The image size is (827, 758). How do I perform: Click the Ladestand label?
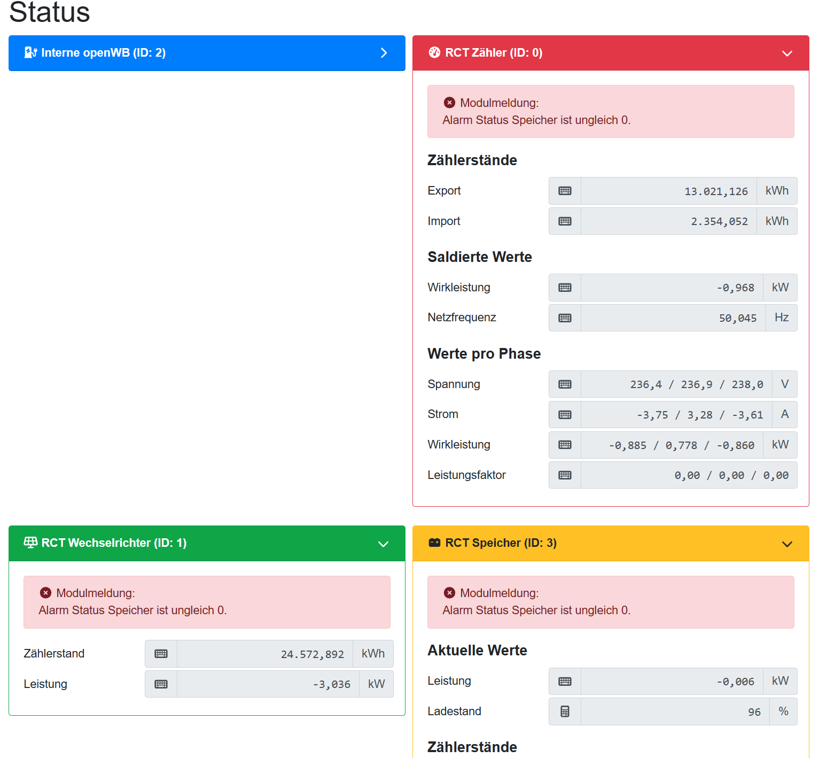454,711
